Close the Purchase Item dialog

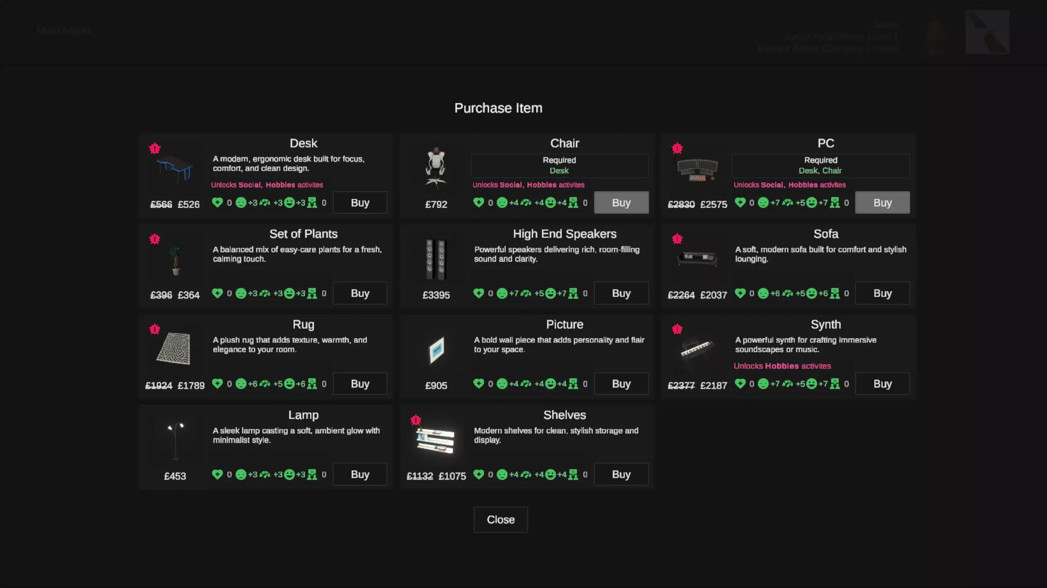point(501,520)
